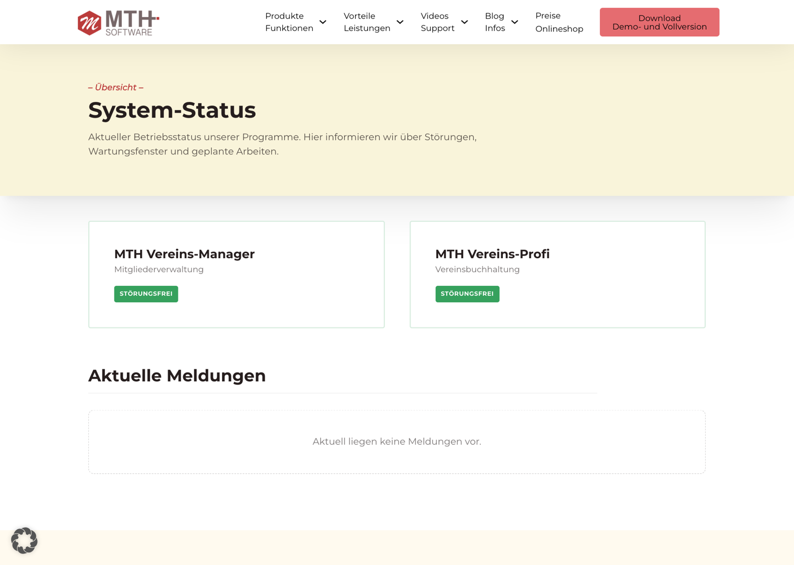794x565 pixels.
Task: Click the Vereinsbuchhaltung subtitle
Action: point(478,269)
